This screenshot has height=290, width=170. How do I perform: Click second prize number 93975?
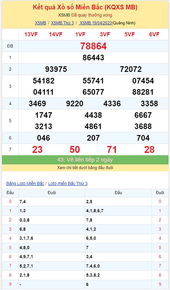(x=56, y=69)
